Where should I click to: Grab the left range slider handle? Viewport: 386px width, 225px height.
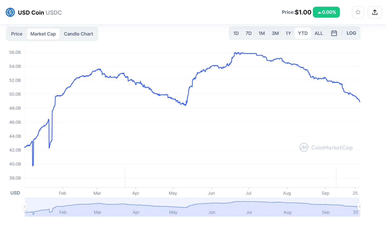25,207
